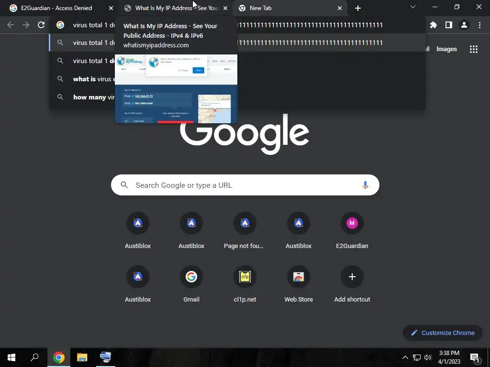Click the address bar showing virus total

(237, 25)
